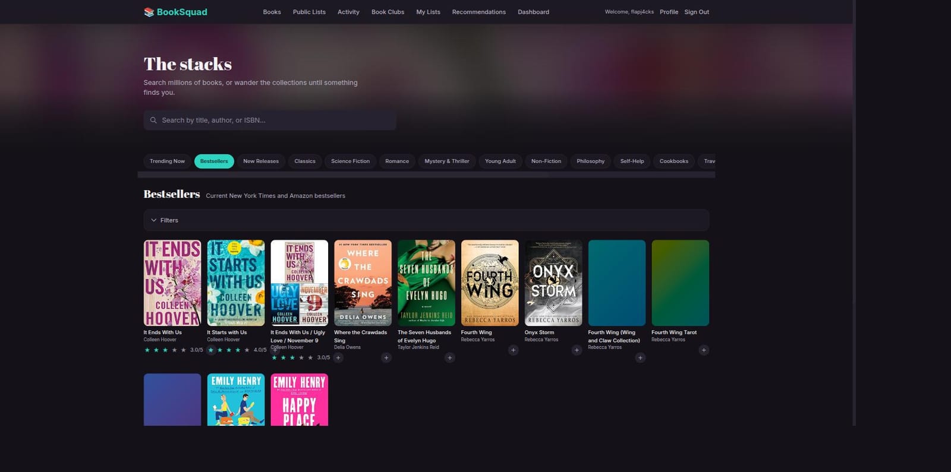Click the page's vertical scrollbar
The height and width of the screenshot is (472, 951).
click(x=854, y=213)
